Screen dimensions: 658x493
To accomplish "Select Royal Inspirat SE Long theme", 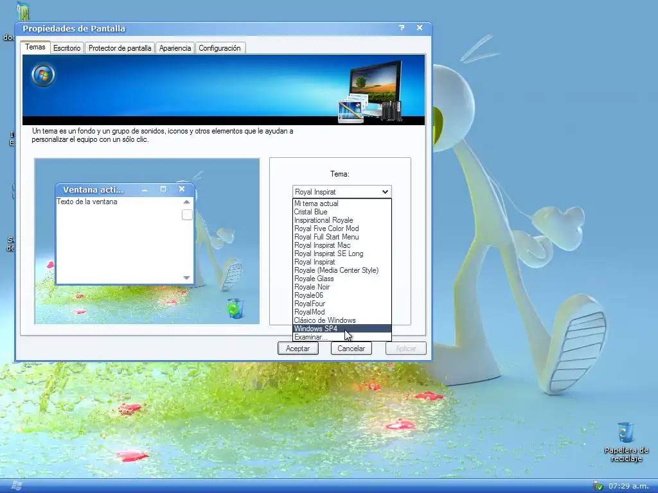I will point(342,254).
